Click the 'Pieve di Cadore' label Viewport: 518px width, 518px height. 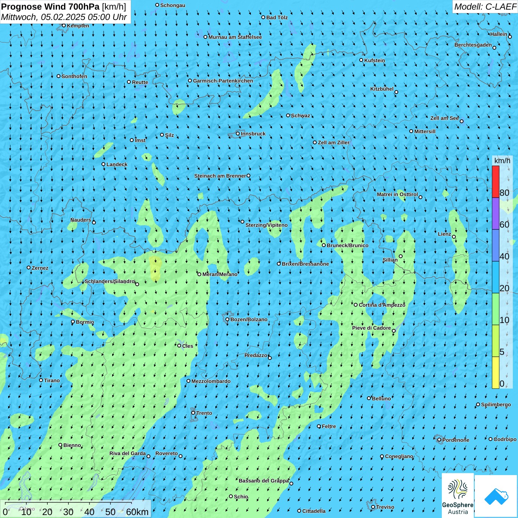tap(371, 328)
